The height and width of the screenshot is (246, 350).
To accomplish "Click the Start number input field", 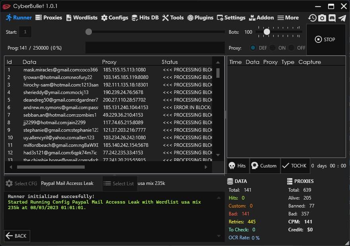I will [x=25, y=32].
